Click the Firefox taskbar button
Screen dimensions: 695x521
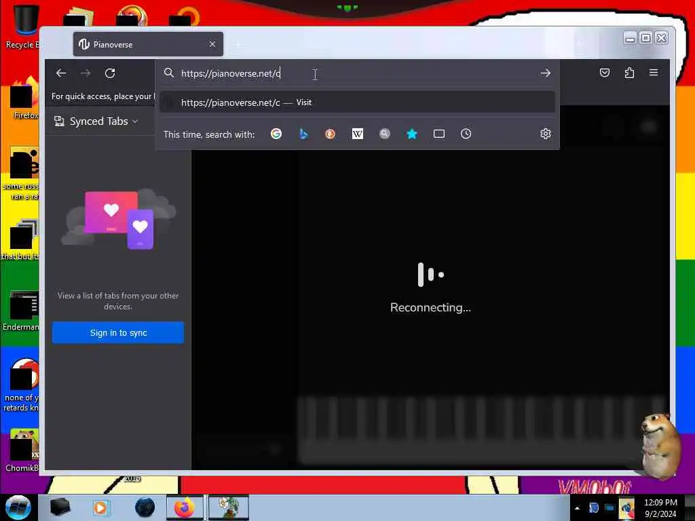(185, 507)
